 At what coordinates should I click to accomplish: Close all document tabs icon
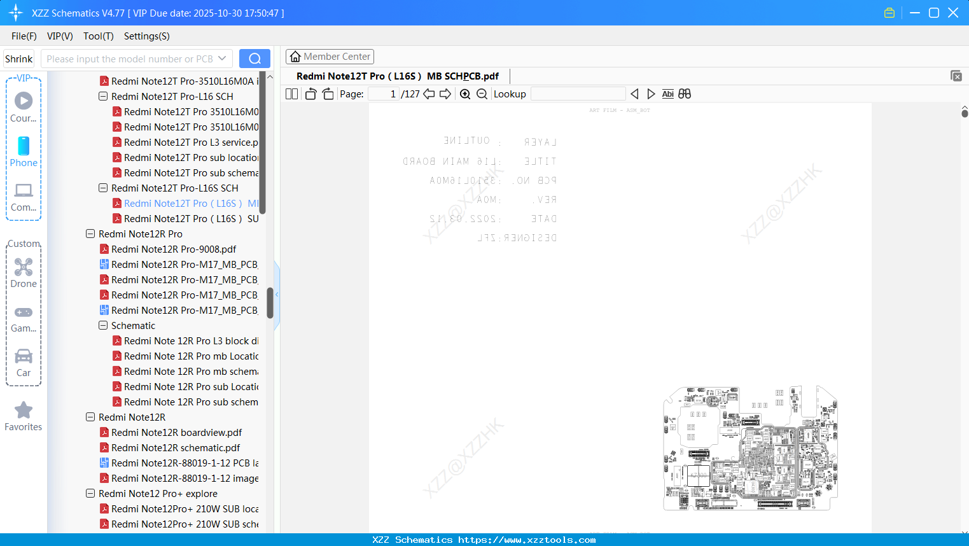(956, 76)
